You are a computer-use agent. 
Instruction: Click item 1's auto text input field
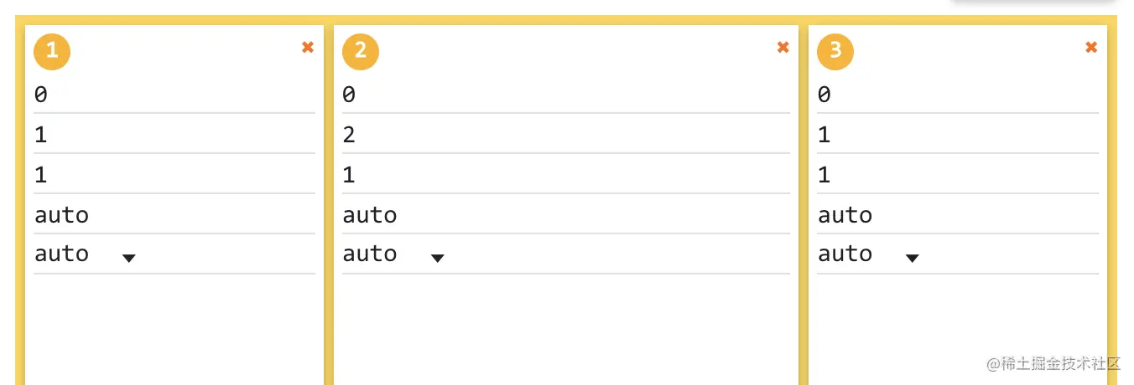coord(174,216)
